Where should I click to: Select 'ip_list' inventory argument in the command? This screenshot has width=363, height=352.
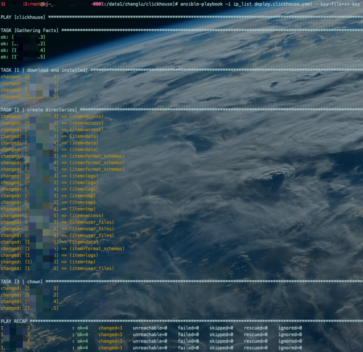(242, 4)
